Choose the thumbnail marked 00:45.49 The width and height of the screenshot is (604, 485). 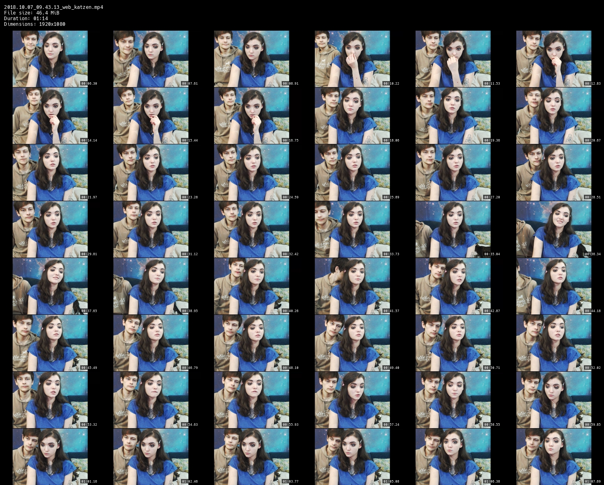[50, 343]
